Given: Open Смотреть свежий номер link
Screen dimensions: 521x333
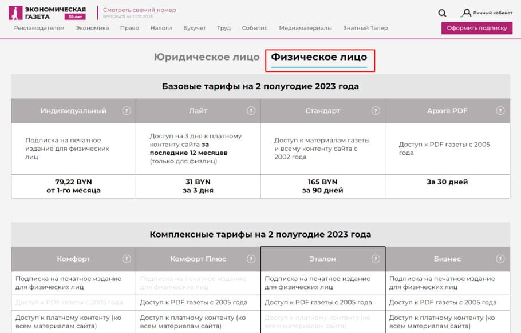Looking at the screenshot, I should (x=140, y=10).
